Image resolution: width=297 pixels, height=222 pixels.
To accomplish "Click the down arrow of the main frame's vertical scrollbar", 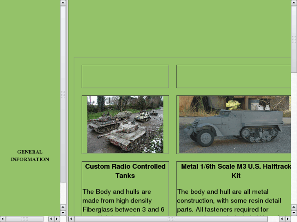I will tap(294, 213).
